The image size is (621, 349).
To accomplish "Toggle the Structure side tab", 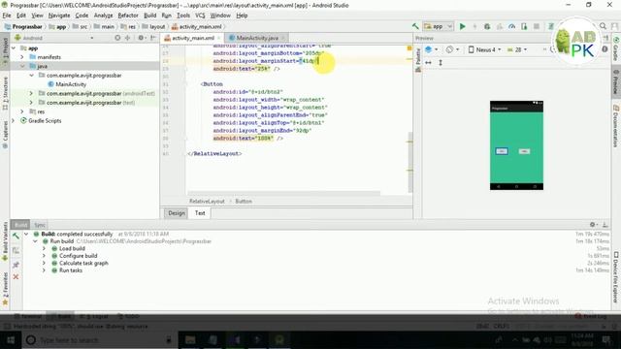I will [5, 93].
